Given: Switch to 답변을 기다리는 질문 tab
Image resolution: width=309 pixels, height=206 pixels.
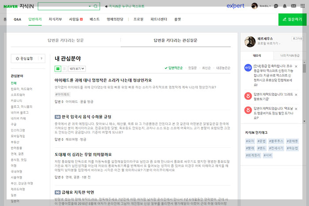Looking at the screenshot, I should click(x=66, y=40).
